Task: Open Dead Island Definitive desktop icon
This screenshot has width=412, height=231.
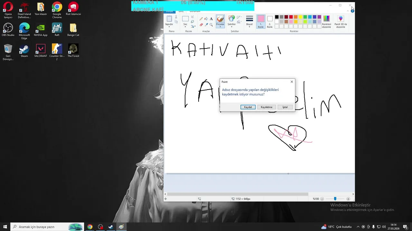Action: (24, 10)
